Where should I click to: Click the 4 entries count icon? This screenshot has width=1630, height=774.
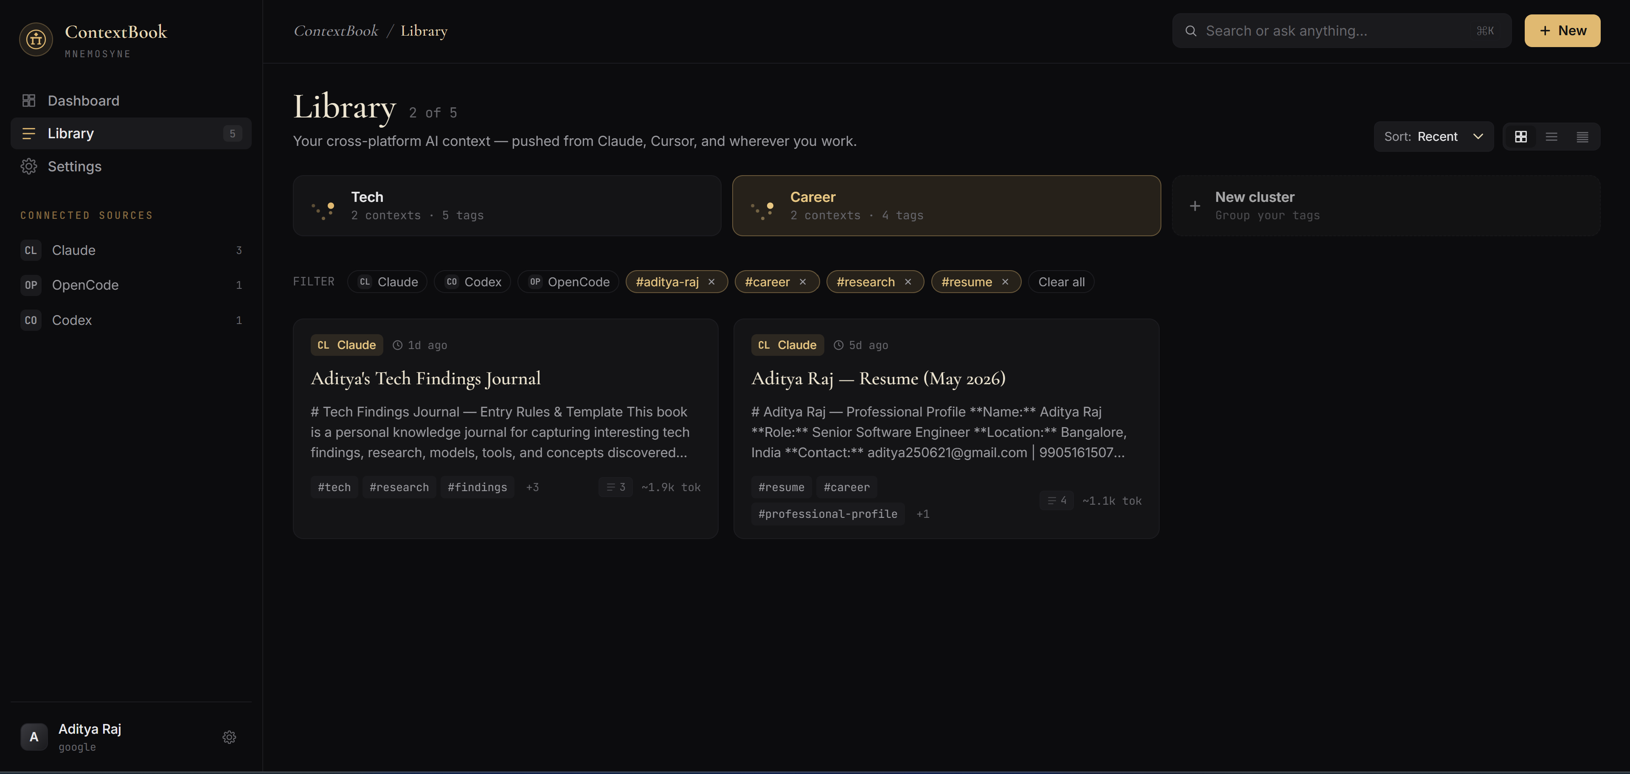(x=1057, y=501)
